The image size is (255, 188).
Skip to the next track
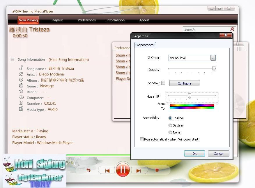click(x=139, y=171)
